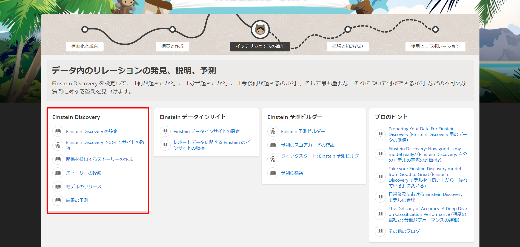Image resolution: width=520 pixels, height=247 pixels.
Task: Select the インテリジェンスの追加 stage label
Action: [260, 46]
